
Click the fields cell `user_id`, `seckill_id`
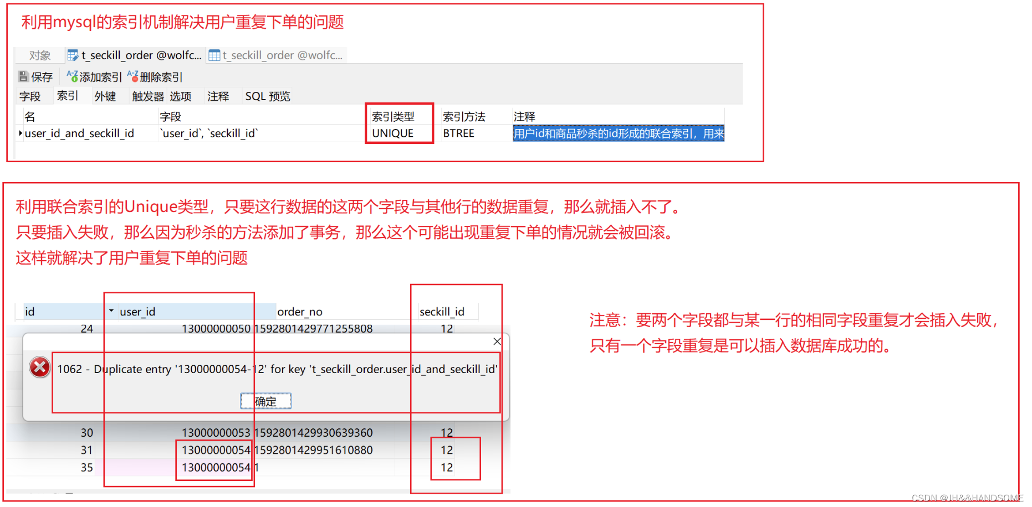(209, 133)
